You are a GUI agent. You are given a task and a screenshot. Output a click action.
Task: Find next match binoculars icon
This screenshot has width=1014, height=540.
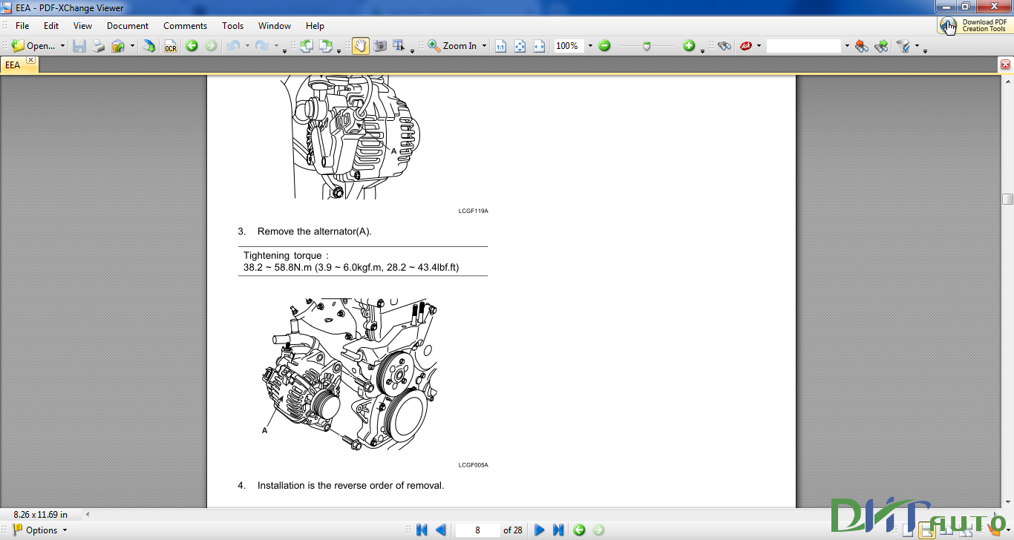click(x=881, y=46)
